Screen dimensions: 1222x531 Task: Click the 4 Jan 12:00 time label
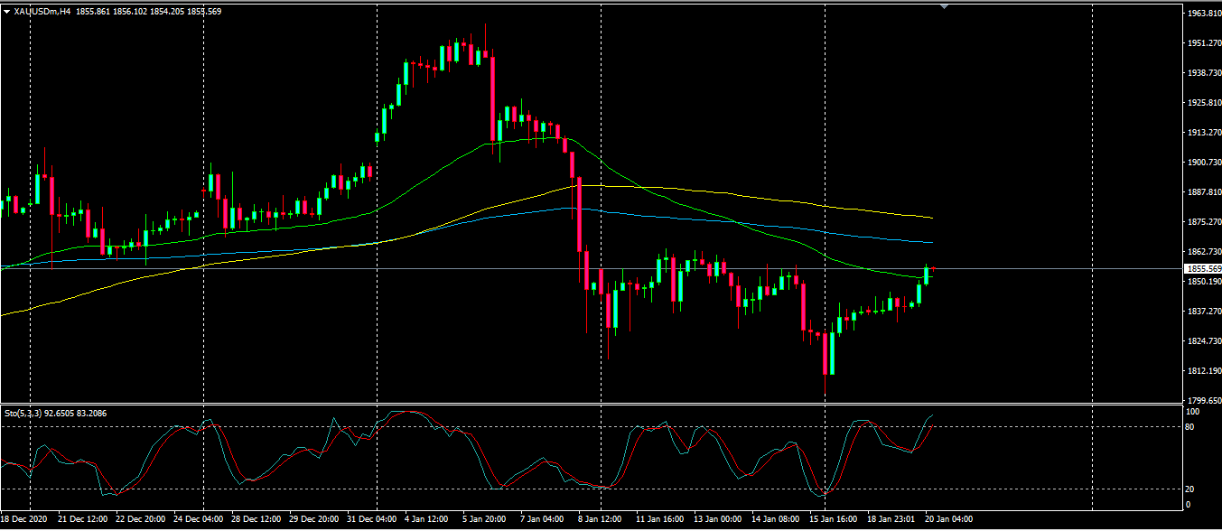(426, 519)
